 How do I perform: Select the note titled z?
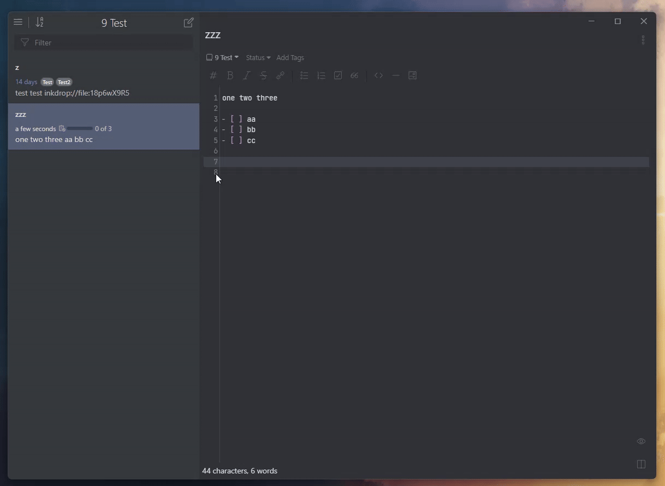(104, 80)
